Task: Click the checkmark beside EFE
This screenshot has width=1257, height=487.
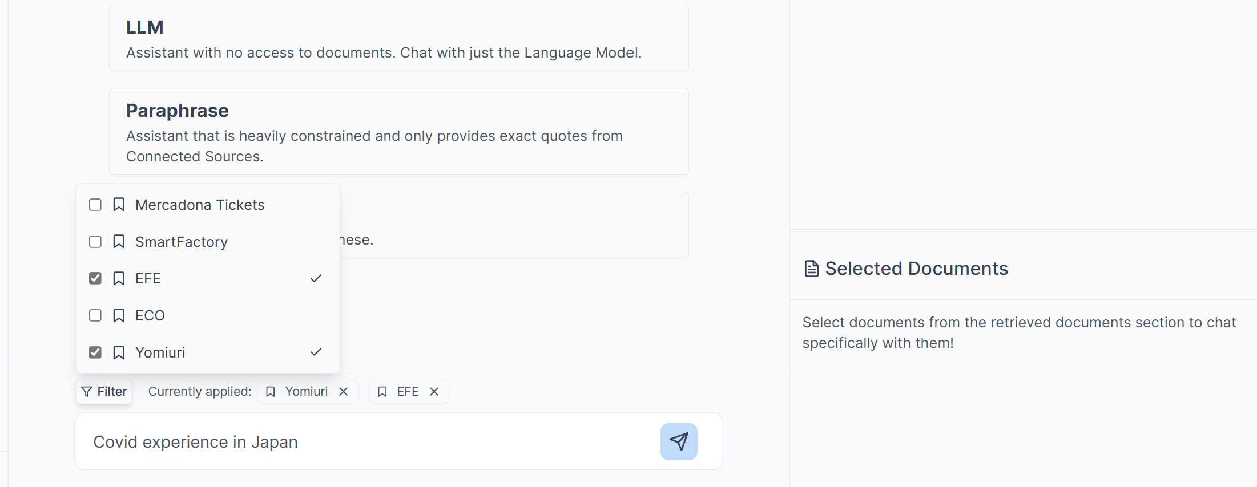Action: (x=316, y=278)
